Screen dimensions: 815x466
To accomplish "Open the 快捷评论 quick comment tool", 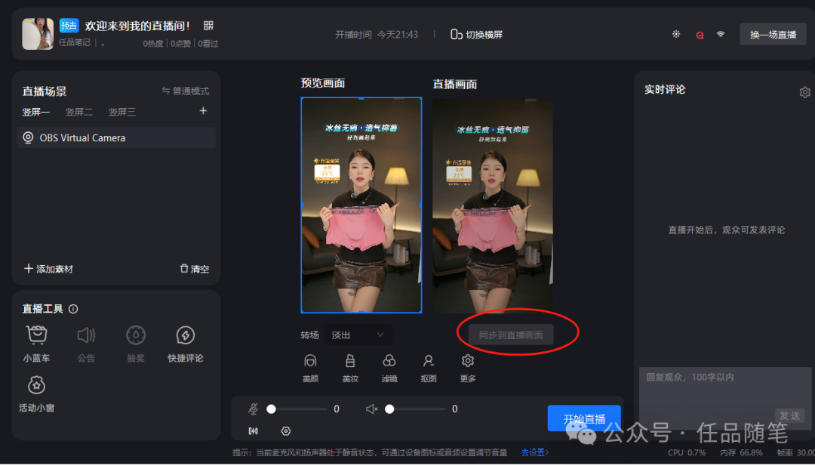I will click(185, 342).
